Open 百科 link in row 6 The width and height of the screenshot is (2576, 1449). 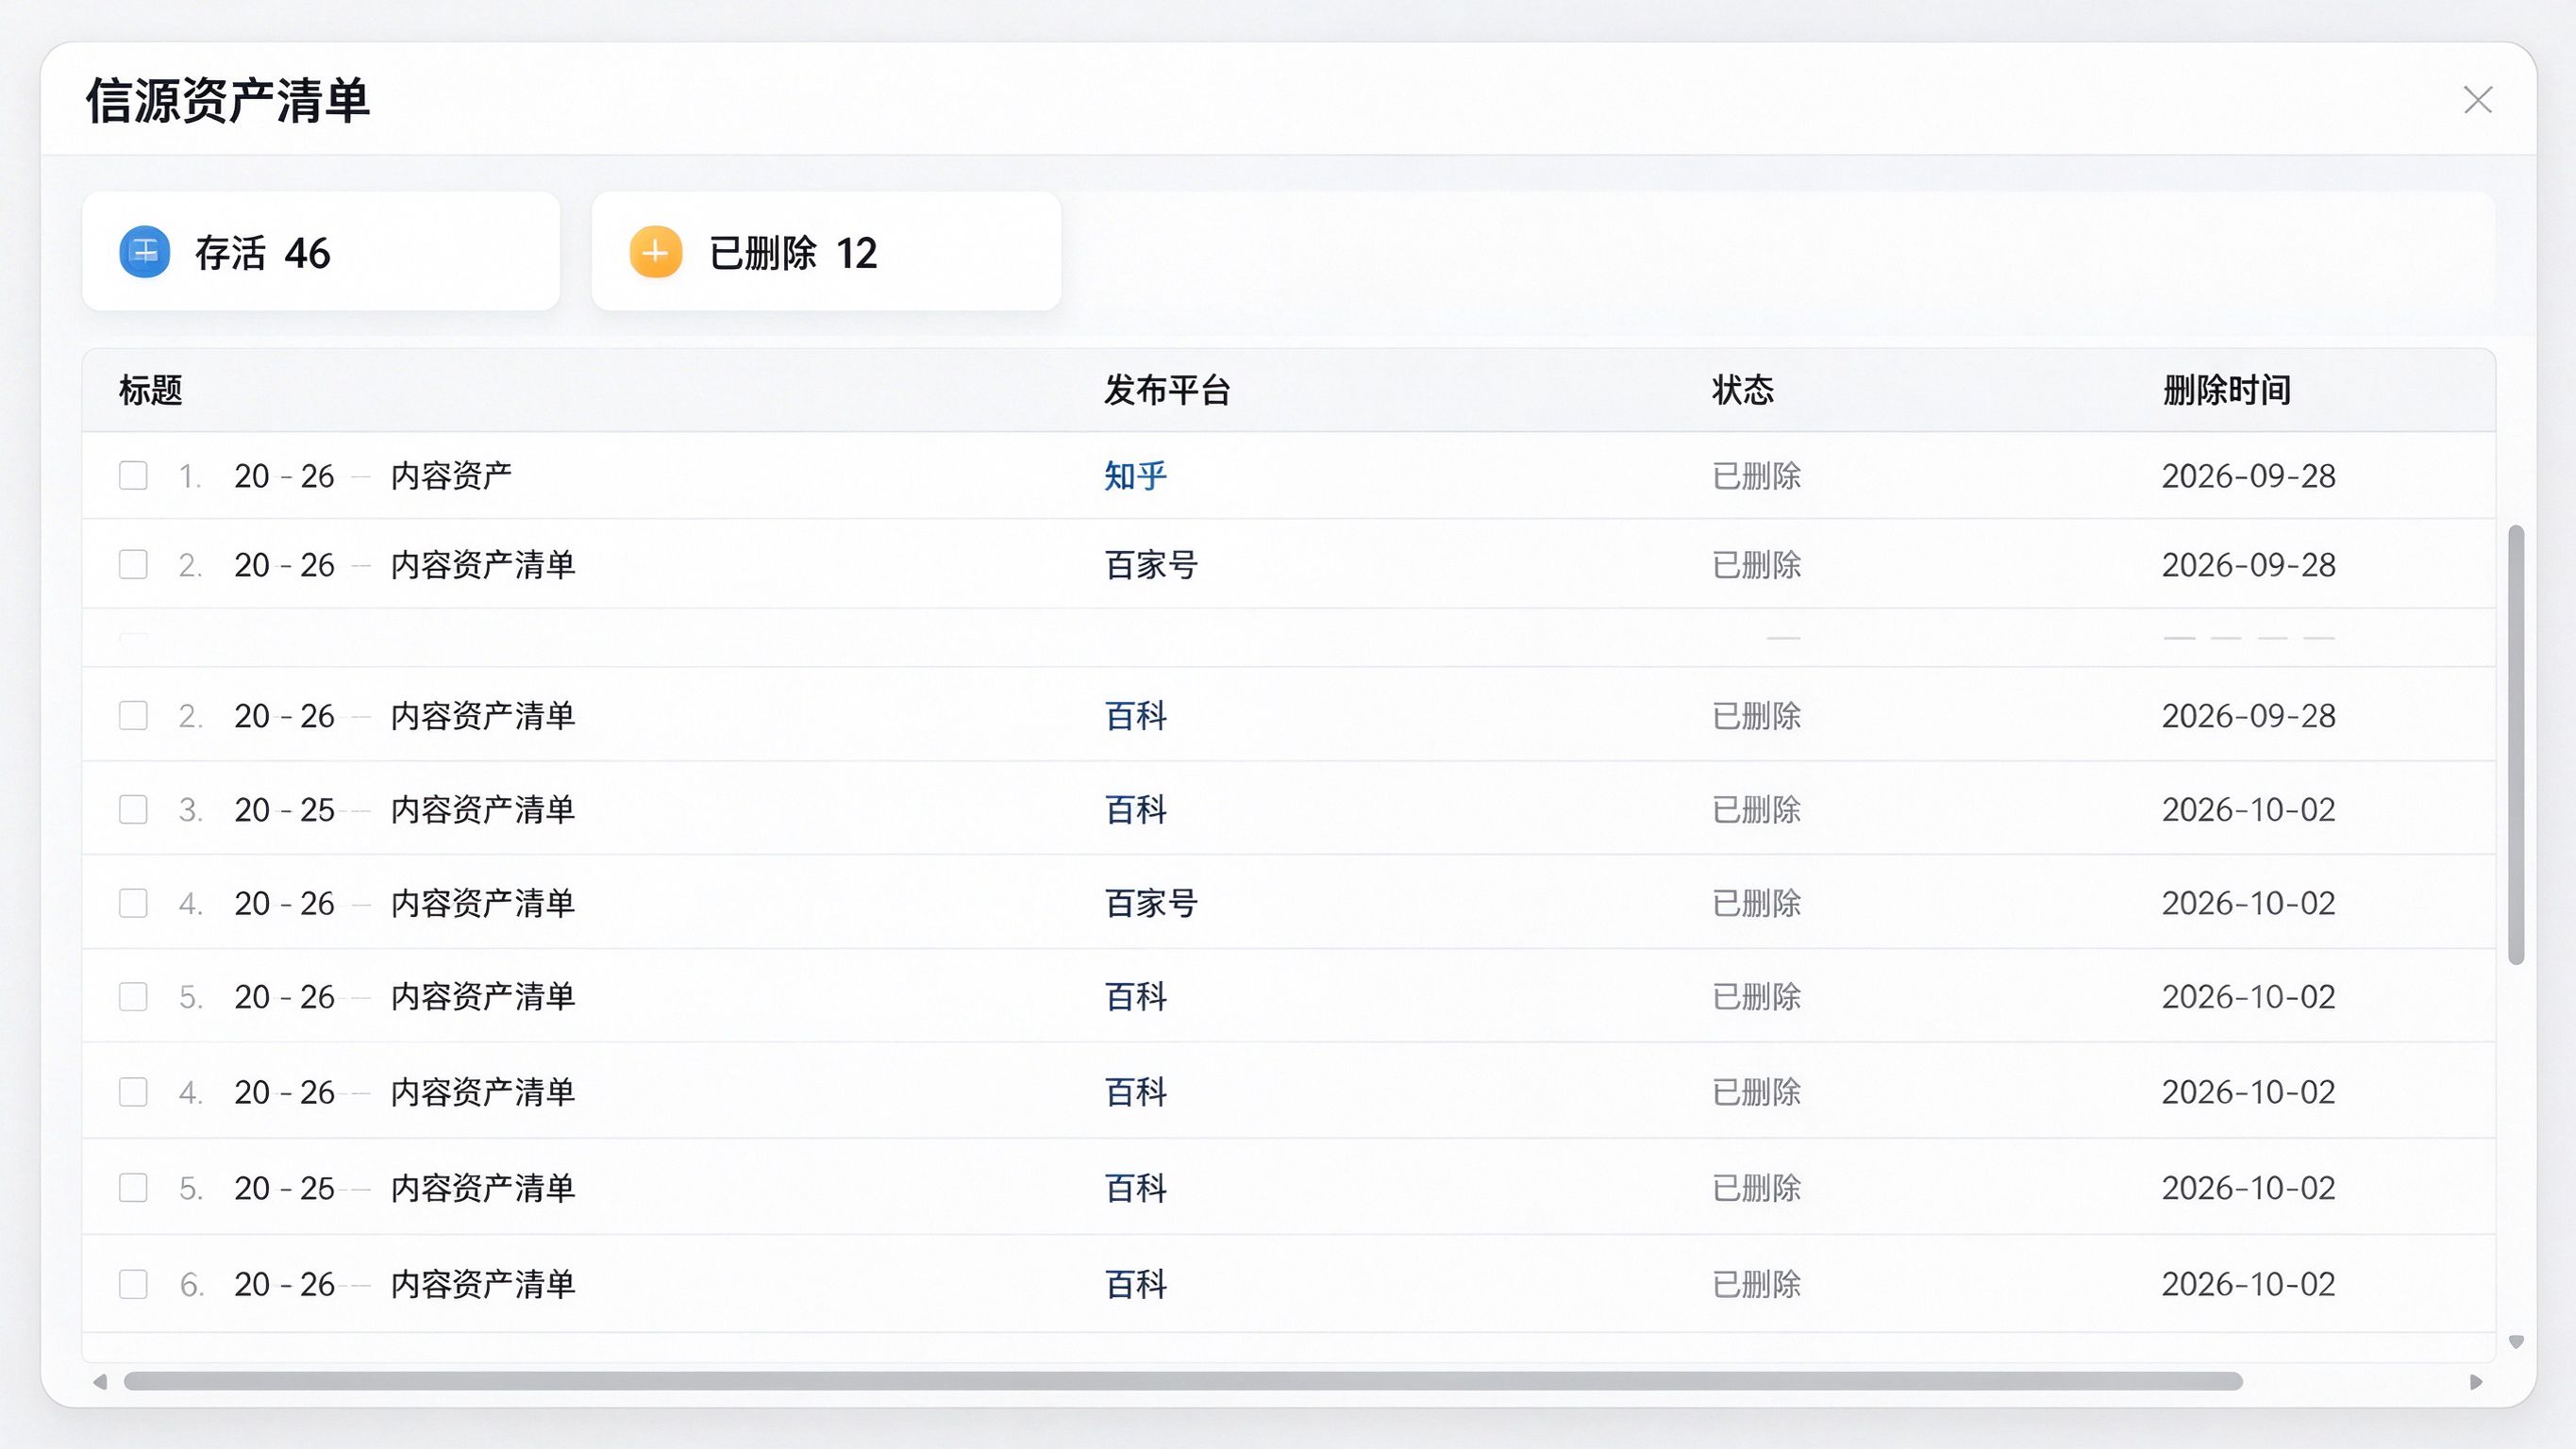point(1135,1284)
